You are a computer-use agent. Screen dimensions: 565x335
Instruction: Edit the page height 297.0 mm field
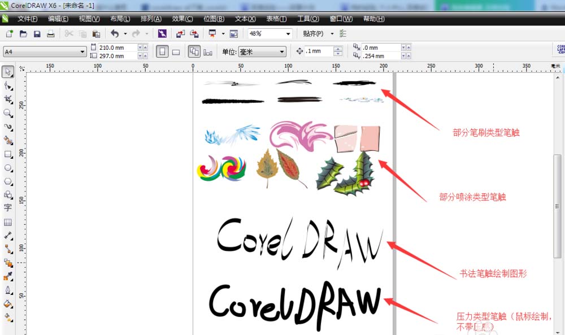point(117,56)
